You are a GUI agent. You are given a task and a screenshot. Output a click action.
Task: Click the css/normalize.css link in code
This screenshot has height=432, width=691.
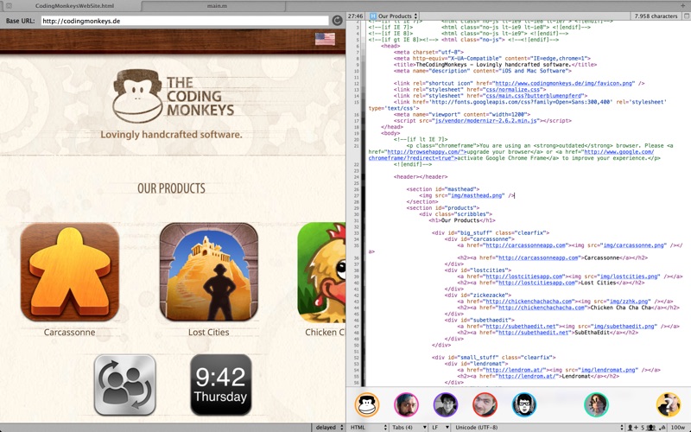coord(513,89)
